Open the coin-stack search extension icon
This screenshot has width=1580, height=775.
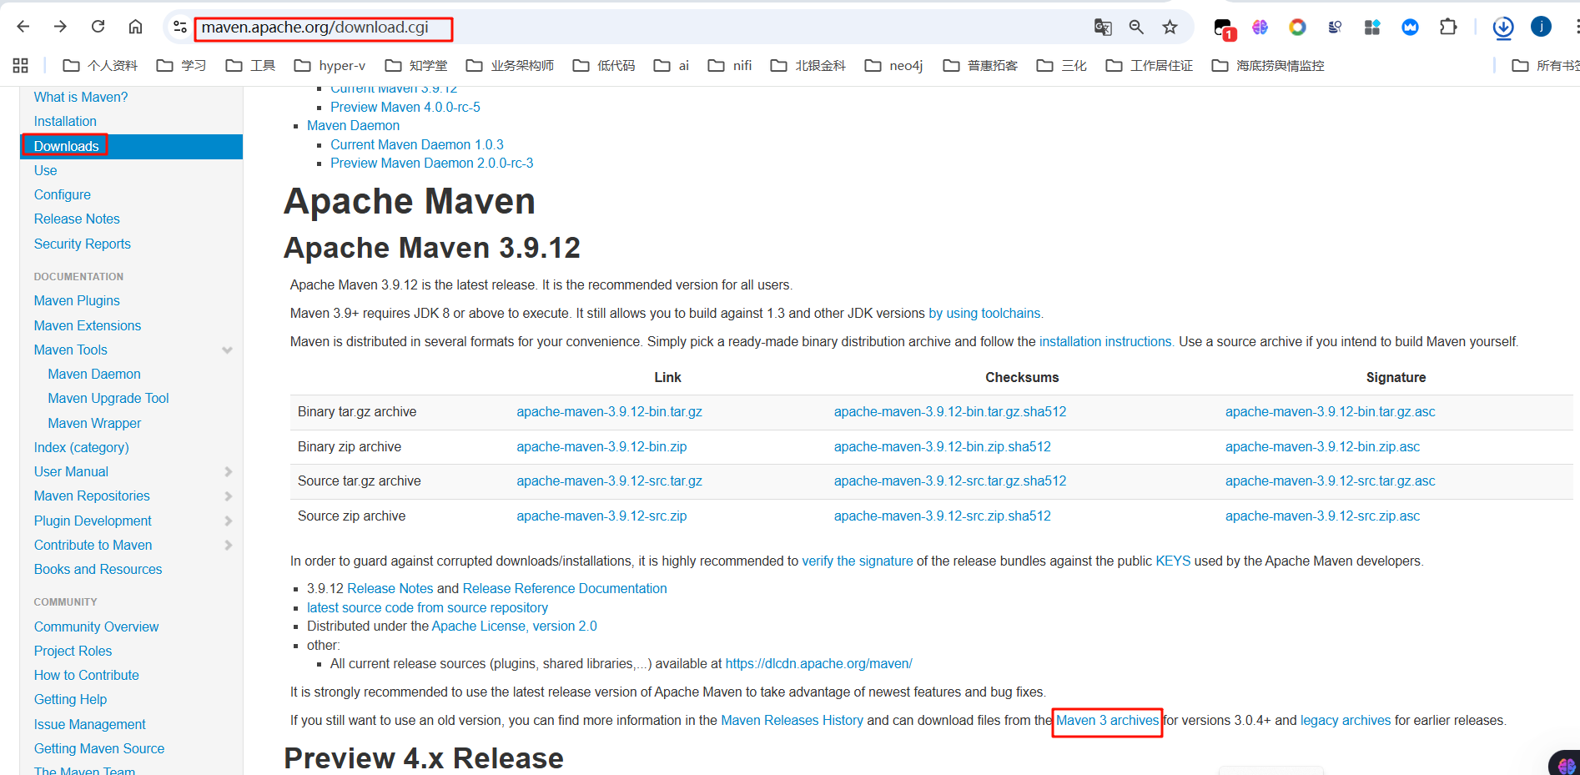[1335, 28]
